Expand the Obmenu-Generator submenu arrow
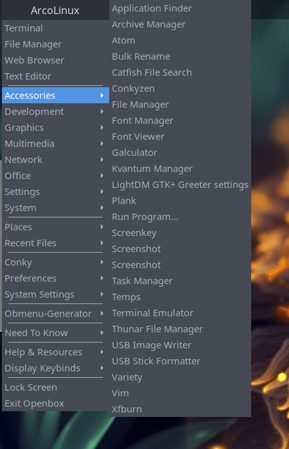Image resolution: width=289 pixels, height=449 pixels. [102, 314]
